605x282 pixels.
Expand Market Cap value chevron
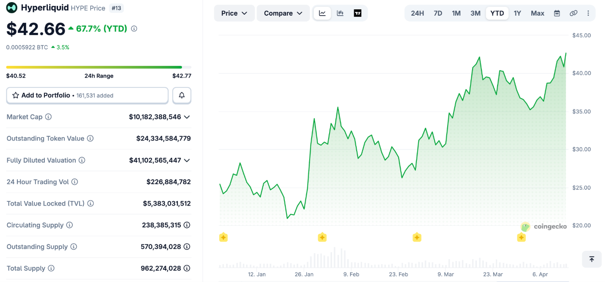[187, 117]
